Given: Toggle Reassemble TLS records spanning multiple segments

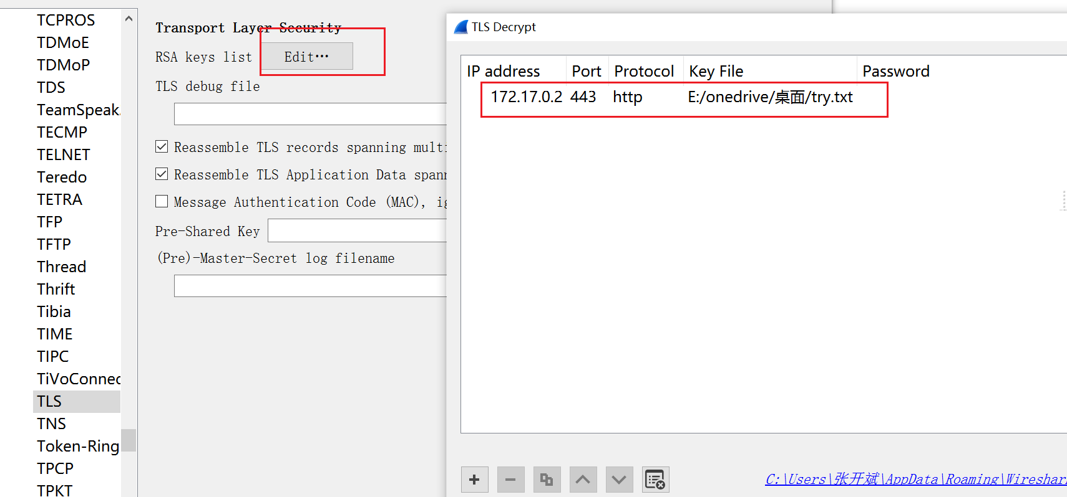Looking at the screenshot, I should pos(162,147).
